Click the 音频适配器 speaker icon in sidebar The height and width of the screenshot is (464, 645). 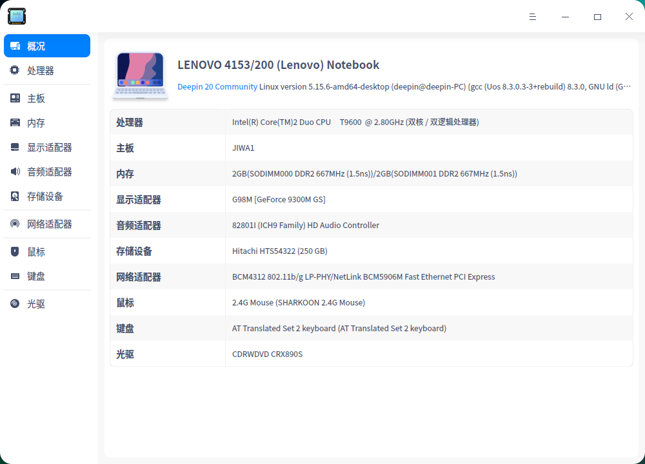point(15,171)
